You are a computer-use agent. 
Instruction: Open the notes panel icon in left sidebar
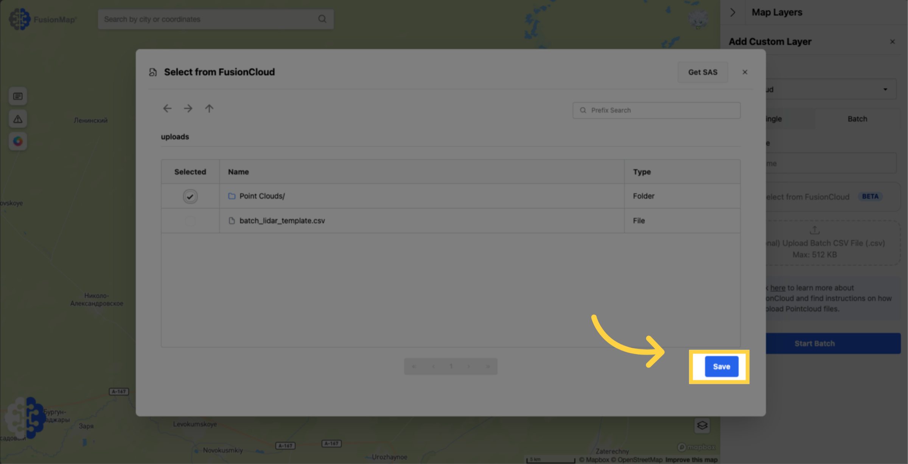coord(18,96)
